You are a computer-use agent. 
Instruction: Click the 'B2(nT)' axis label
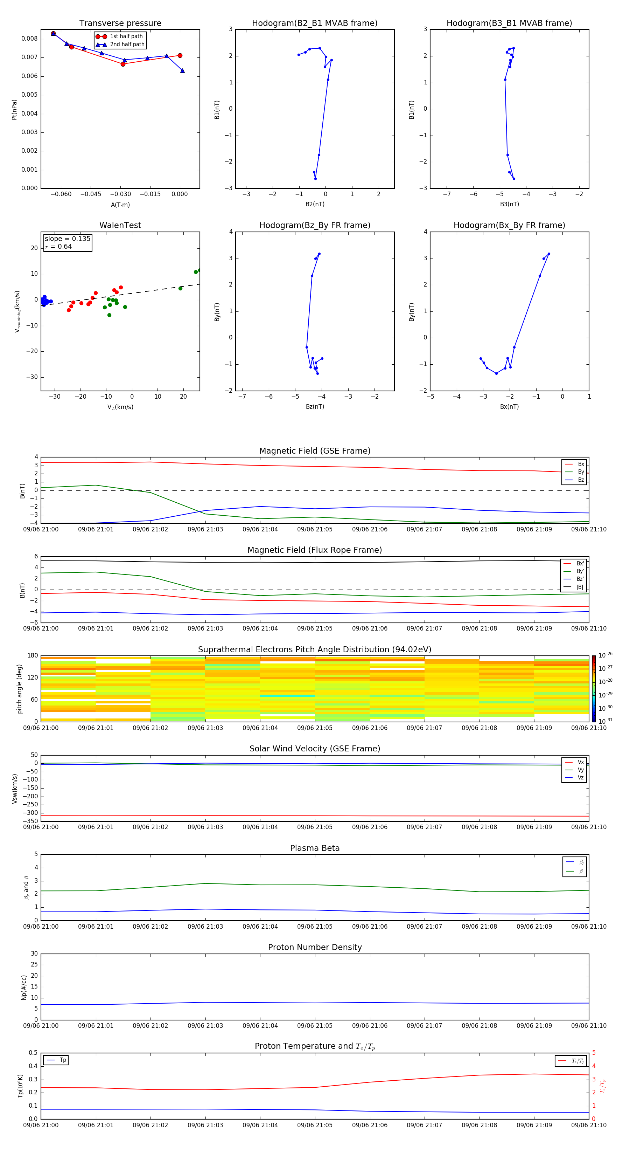coord(315,204)
